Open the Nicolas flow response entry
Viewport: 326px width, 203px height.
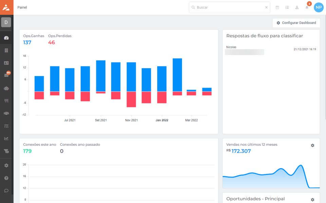click(x=271, y=50)
